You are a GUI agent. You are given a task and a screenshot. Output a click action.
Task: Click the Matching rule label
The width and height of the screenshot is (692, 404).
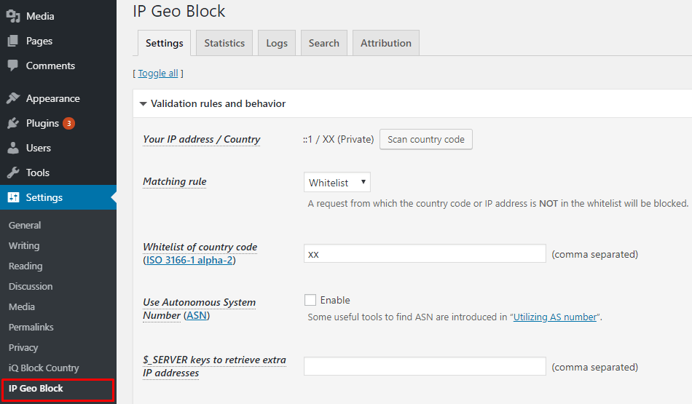click(175, 182)
